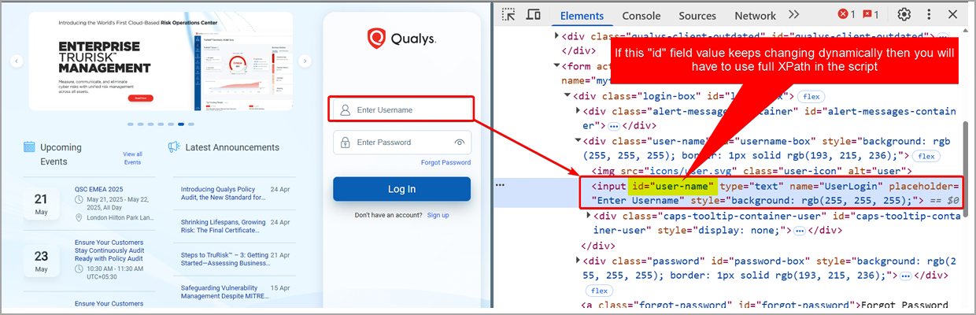
Task: Click flex badge under password-box div
Action: click(x=598, y=291)
